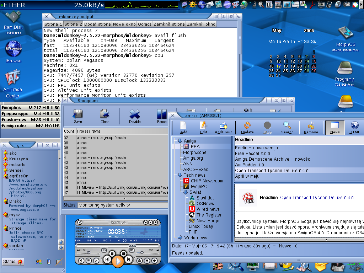Click the contacts people icon in grx window

pyautogui.click(x=39, y=262)
